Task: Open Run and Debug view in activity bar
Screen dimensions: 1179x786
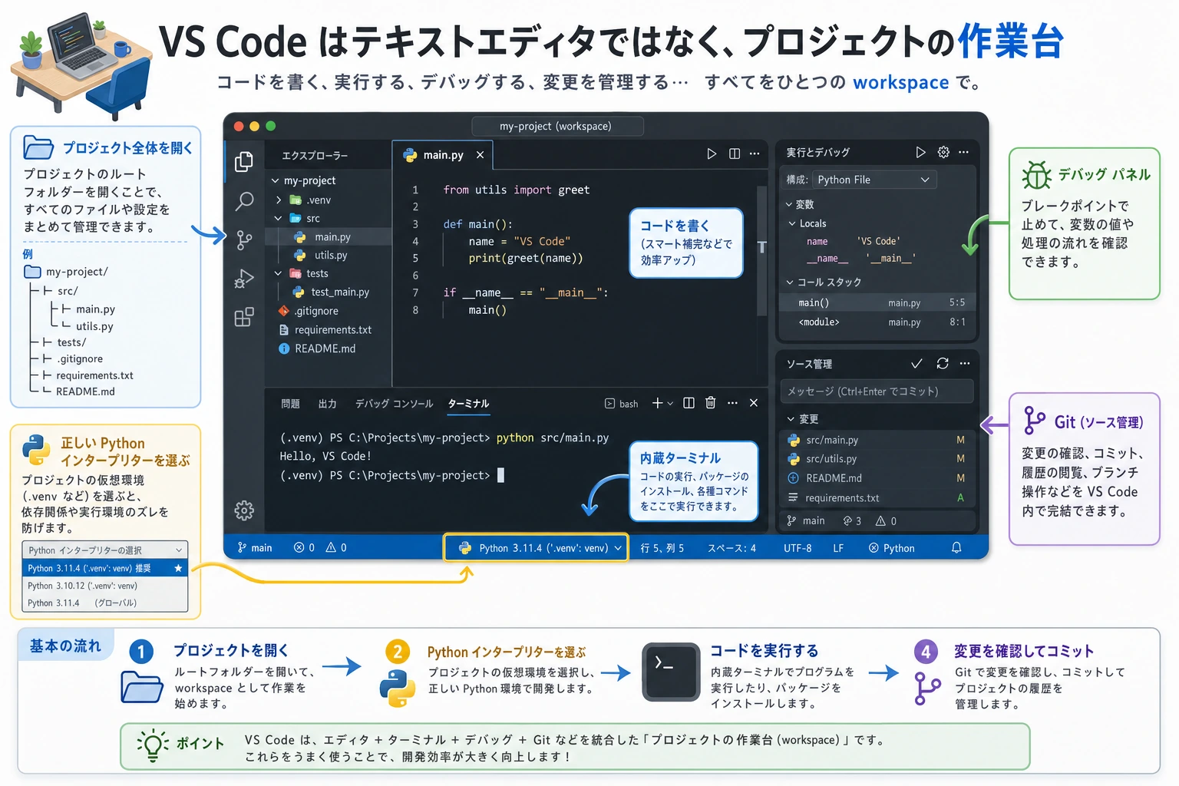Action: pos(244,279)
